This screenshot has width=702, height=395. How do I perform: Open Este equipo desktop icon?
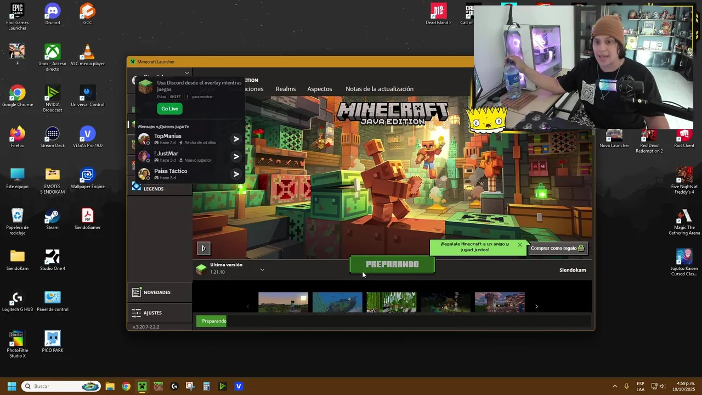click(17, 178)
